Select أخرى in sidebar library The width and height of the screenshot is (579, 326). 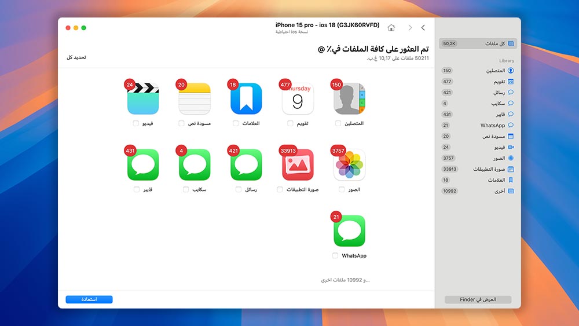tap(478, 191)
